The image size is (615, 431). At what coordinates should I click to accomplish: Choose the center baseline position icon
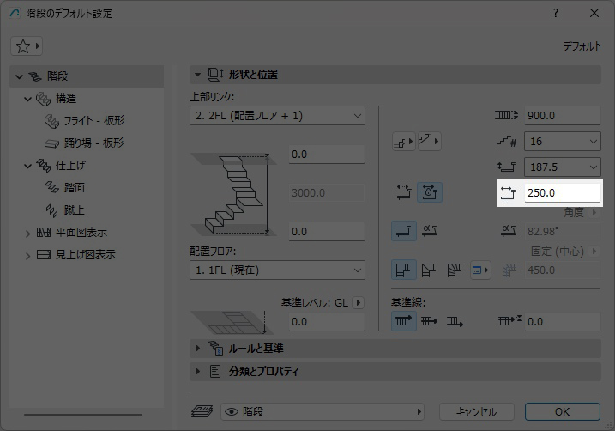431,322
